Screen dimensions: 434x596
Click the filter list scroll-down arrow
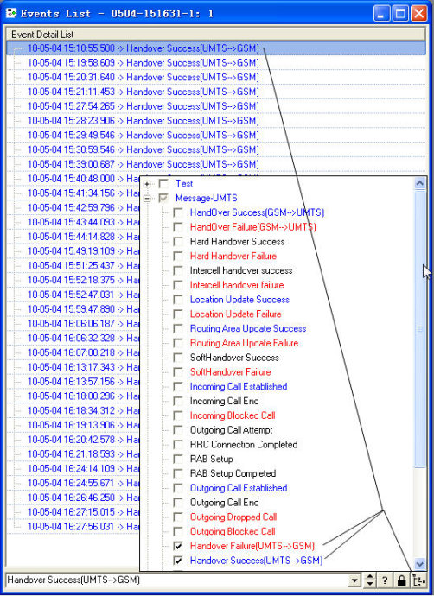click(x=420, y=564)
